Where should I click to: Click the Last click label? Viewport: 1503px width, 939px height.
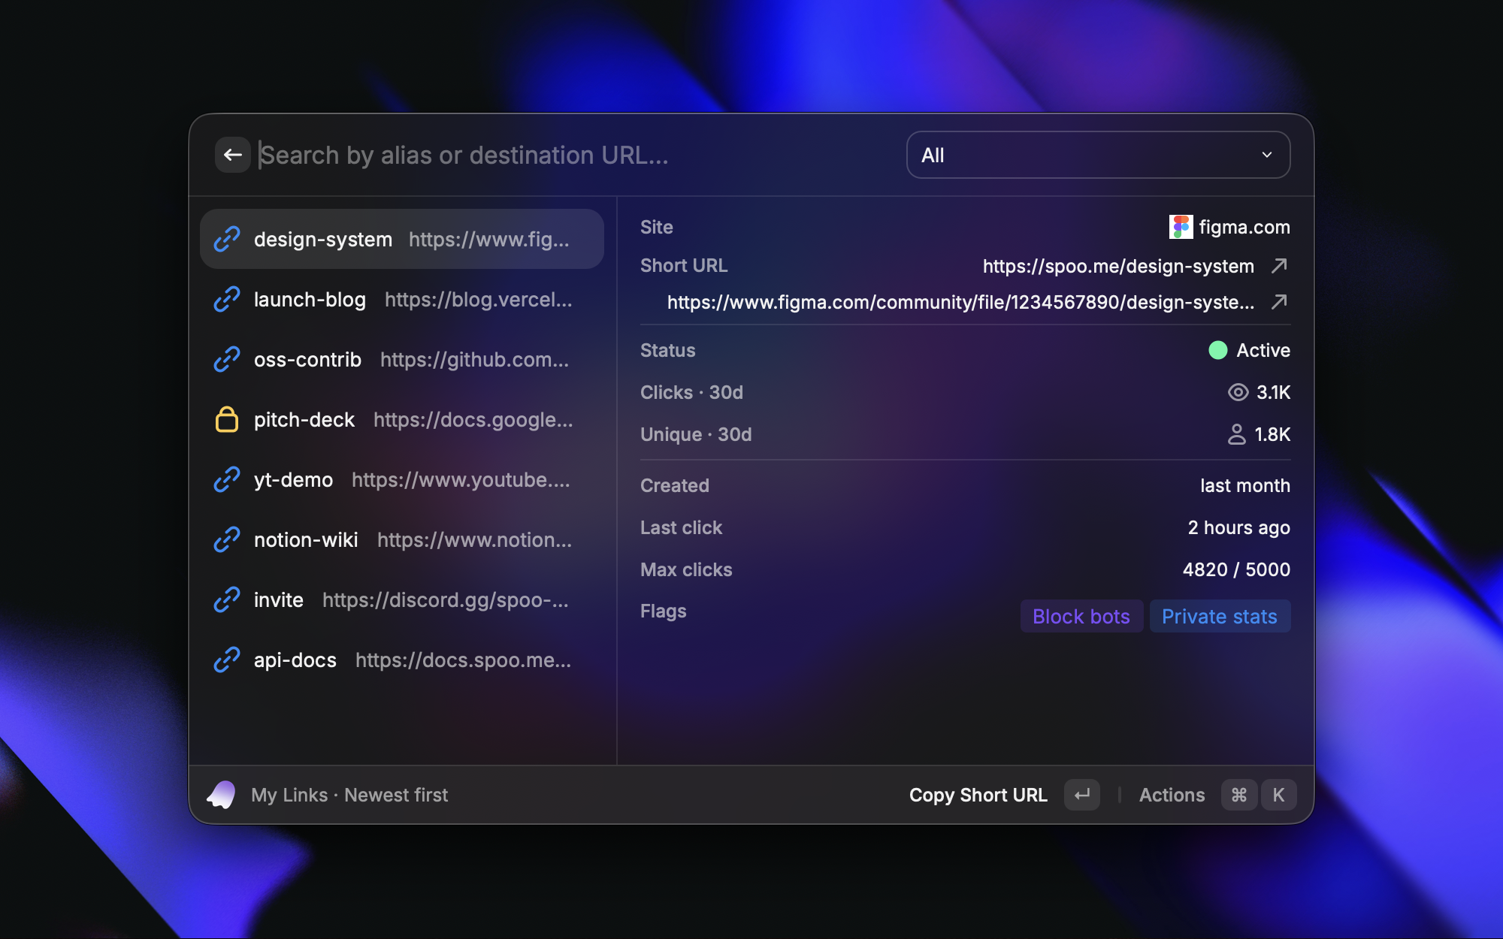click(681, 527)
